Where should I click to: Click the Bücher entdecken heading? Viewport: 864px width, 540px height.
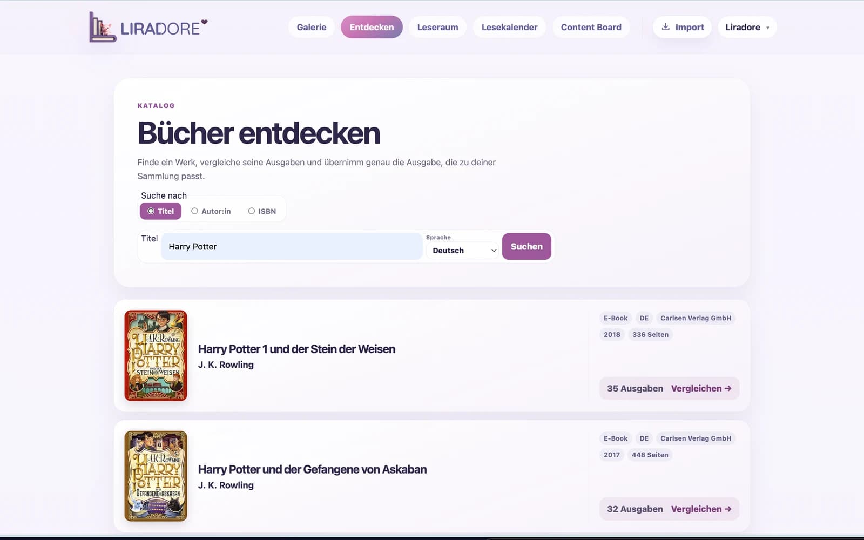coord(259,133)
